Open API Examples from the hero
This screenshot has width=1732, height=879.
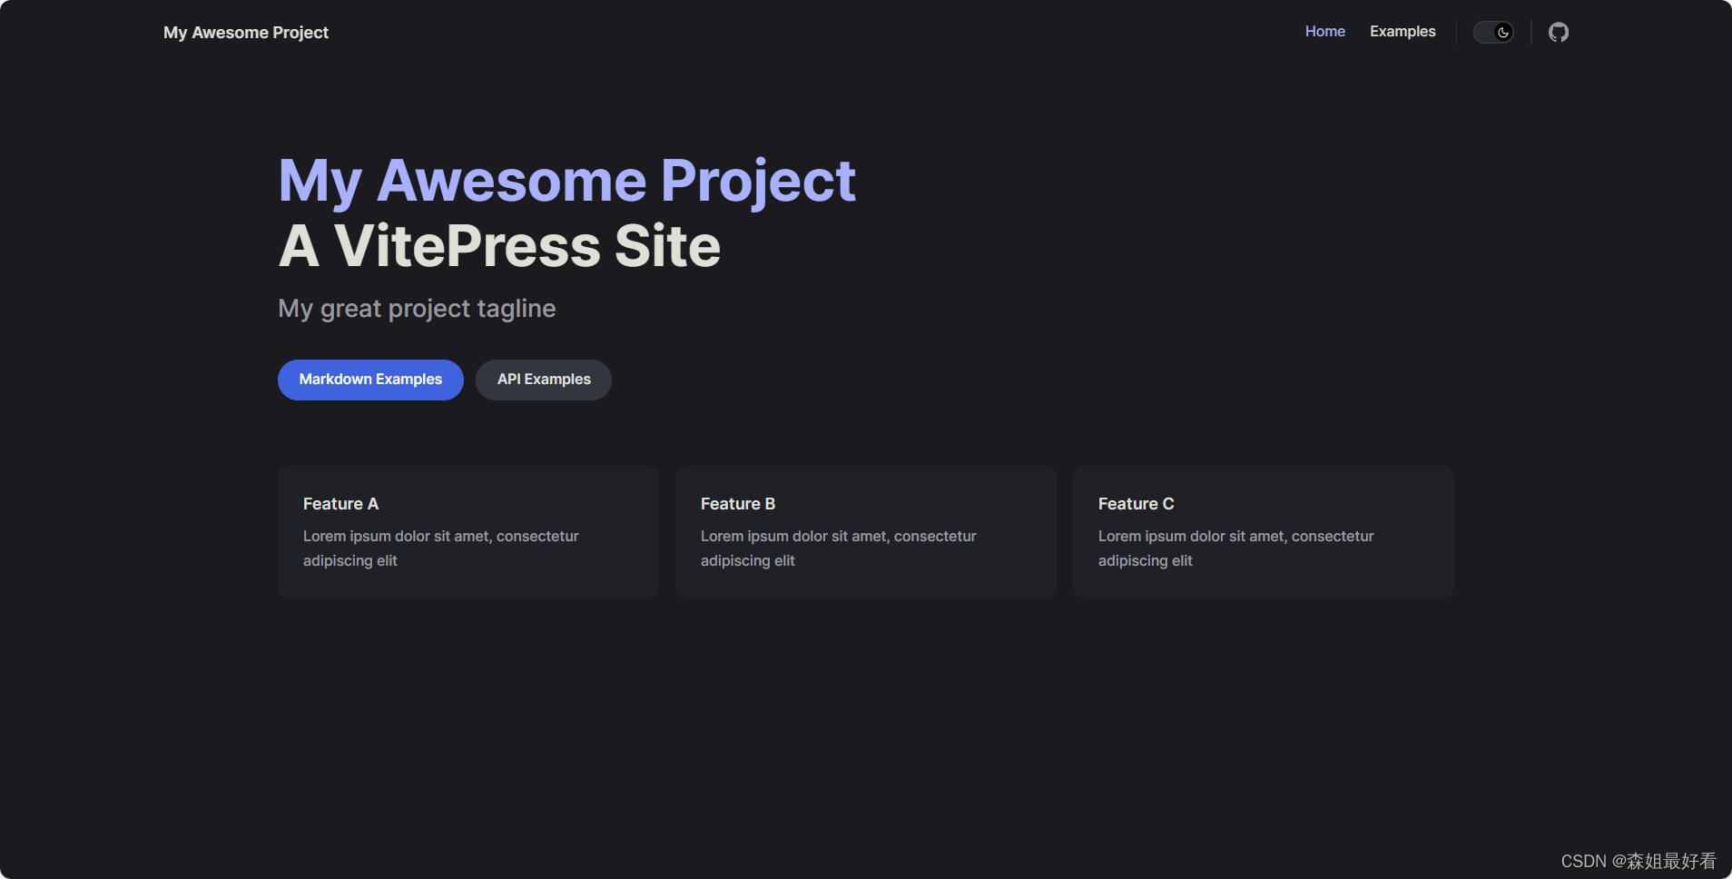tap(543, 380)
